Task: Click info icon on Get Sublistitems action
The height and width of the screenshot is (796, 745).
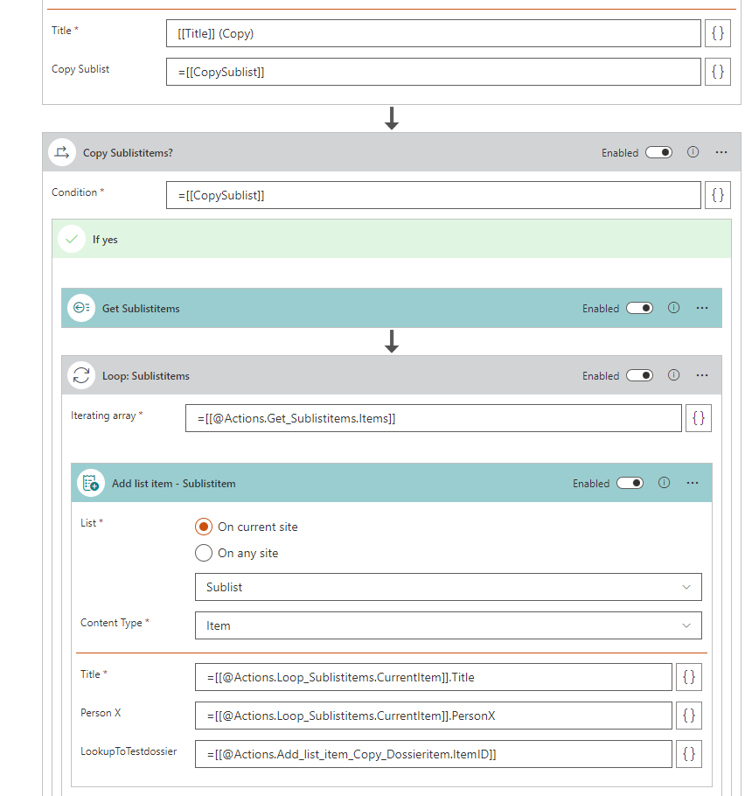Action: 673,308
